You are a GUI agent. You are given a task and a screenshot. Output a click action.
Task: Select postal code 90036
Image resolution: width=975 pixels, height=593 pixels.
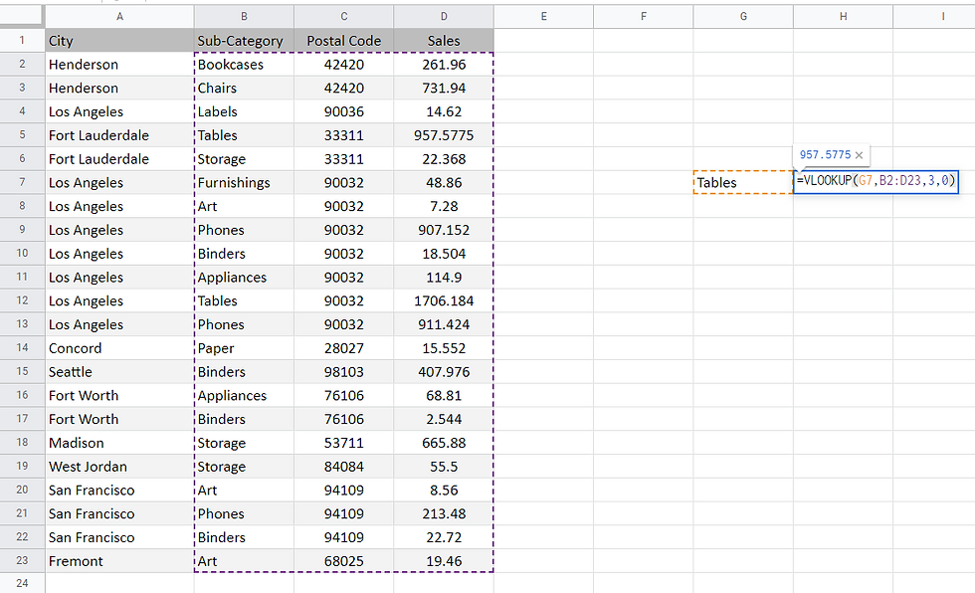click(x=344, y=111)
